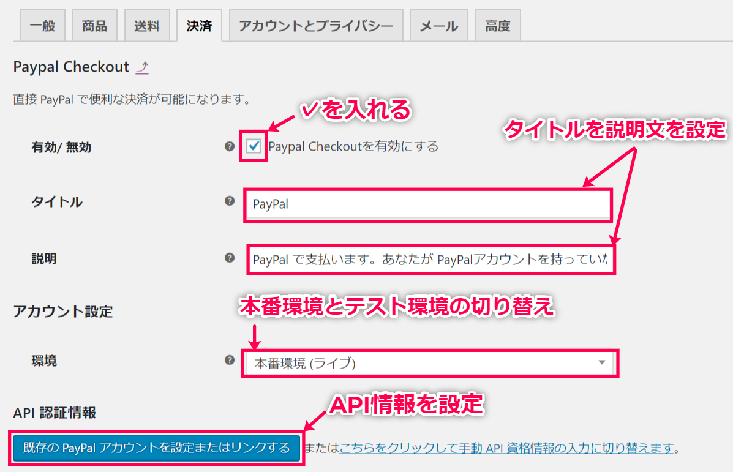This screenshot has height=472, width=733.
Task: Click the アカウント設定 heading text
Action: (x=63, y=311)
